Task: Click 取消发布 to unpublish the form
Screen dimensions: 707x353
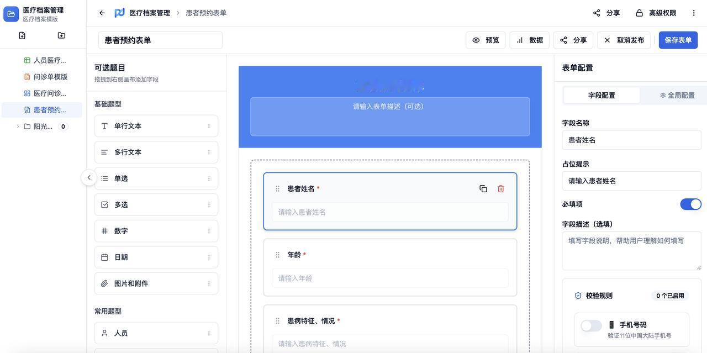Action: coord(624,40)
